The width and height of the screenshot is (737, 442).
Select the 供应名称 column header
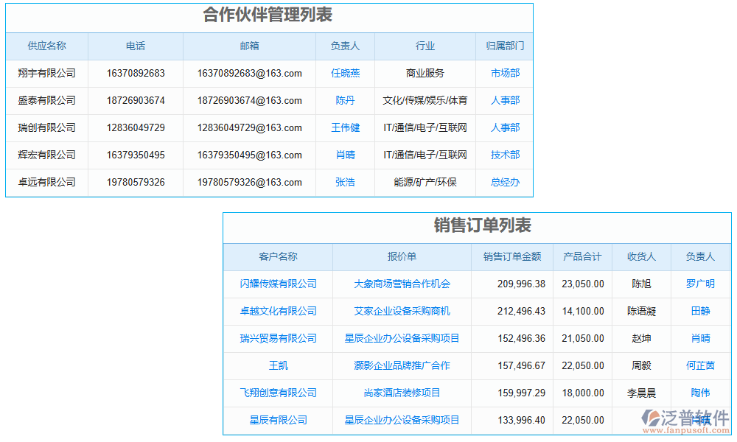coord(46,46)
